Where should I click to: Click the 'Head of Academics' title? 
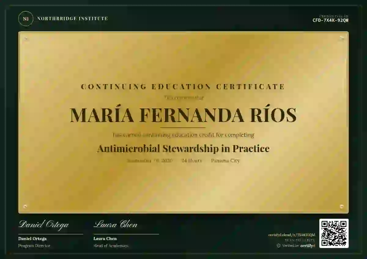click(x=111, y=246)
